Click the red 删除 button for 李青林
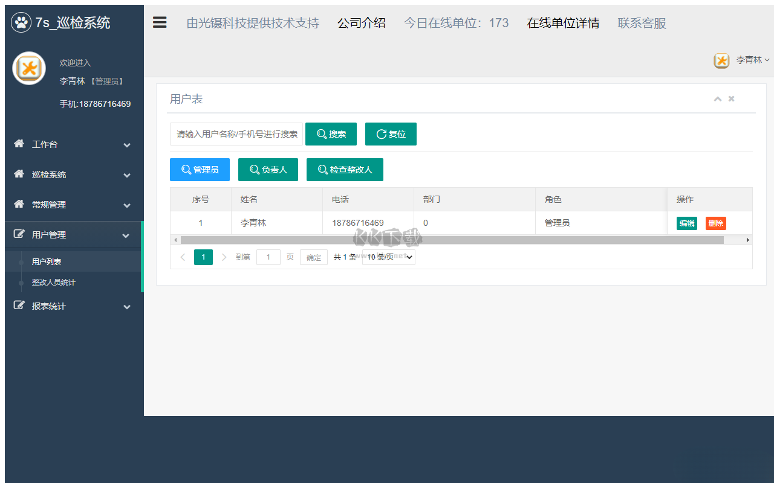Image resolution: width=774 pixels, height=483 pixels. click(x=715, y=223)
